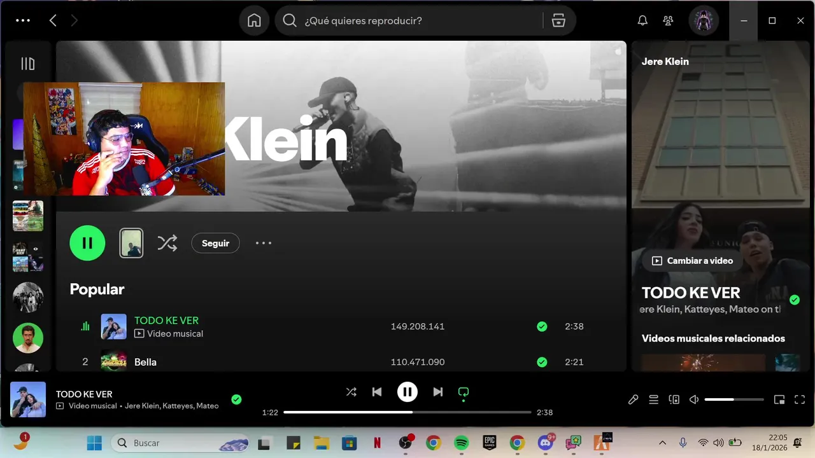Image resolution: width=815 pixels, height=458 pixels.
Task: Toggle saved checkmark on TODO KE VER row
Action: (x=542, y=326)
